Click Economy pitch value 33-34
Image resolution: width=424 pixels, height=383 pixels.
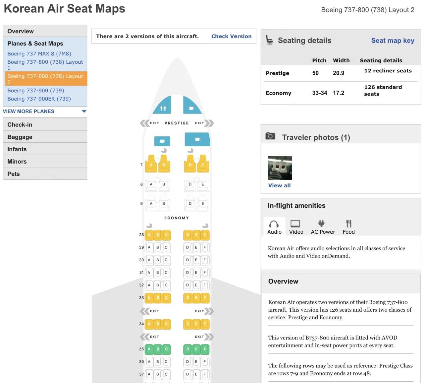pyautogui.click(x=320, y=93)
